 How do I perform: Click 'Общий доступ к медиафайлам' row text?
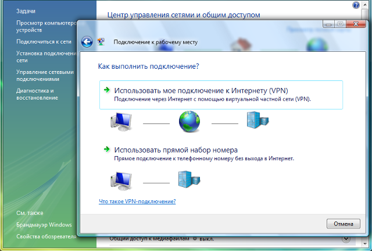click(x=149, y=239)
